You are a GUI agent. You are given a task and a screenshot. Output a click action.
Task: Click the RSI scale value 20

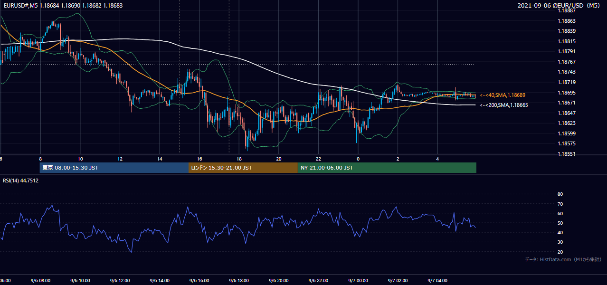coord(560,252)
